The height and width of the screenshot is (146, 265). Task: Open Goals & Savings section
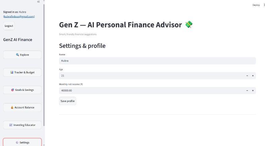[22, 90]
